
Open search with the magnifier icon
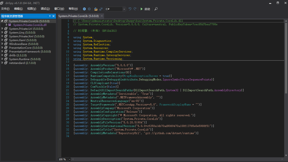point(156,9)
